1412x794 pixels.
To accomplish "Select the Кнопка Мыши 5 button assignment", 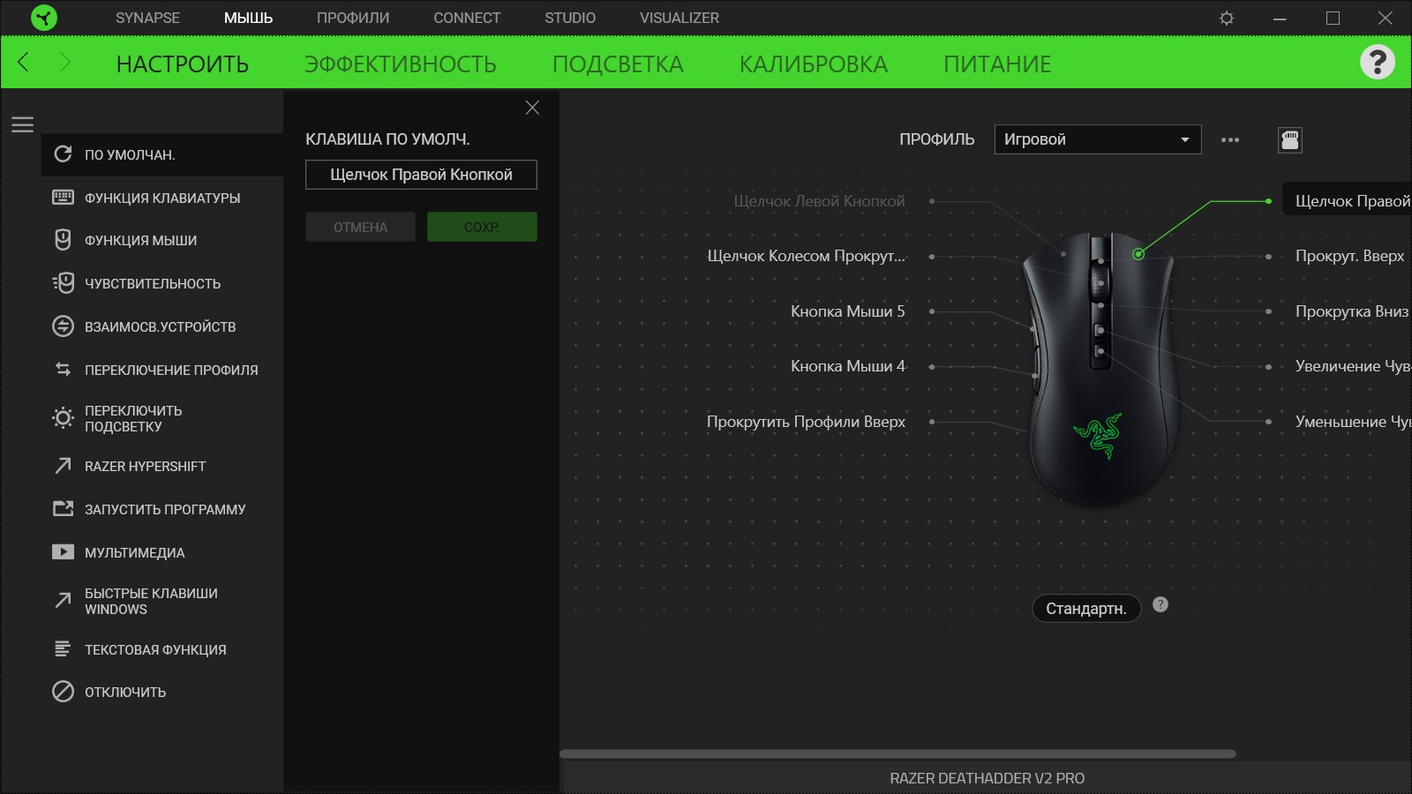I will (x=848, y=311).
